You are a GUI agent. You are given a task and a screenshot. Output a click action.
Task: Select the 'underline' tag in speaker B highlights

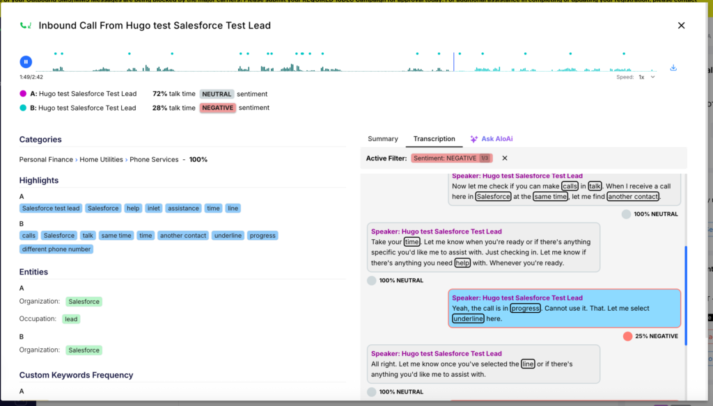point(228,236)
